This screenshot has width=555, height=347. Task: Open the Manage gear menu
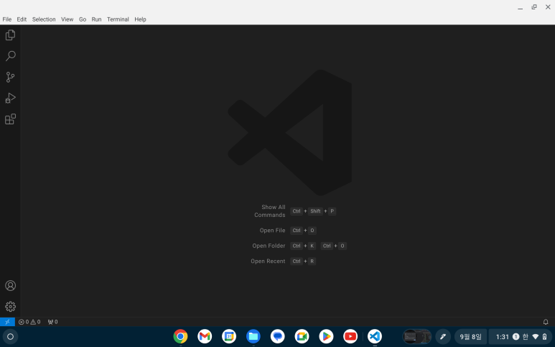coord(10,306)
